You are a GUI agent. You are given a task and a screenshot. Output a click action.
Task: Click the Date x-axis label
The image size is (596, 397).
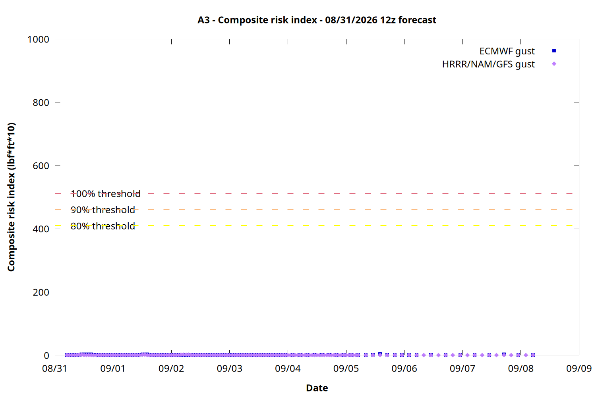(x=317, y=388)
